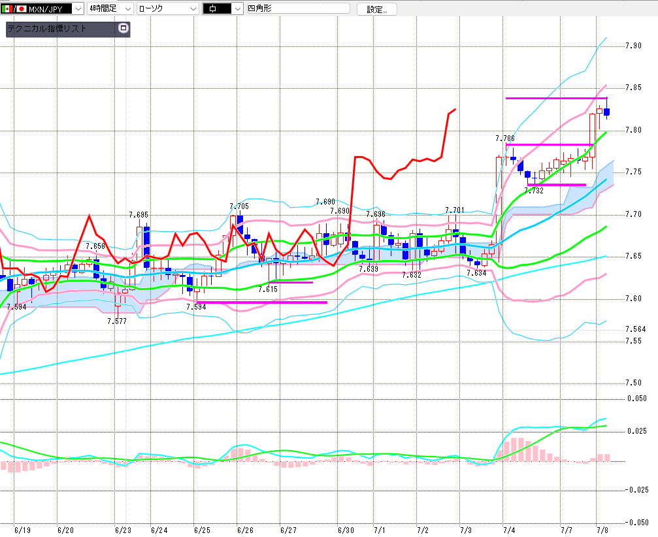
Task: Click the 6/20 date axis label
Action: click(x=65, y=530)
